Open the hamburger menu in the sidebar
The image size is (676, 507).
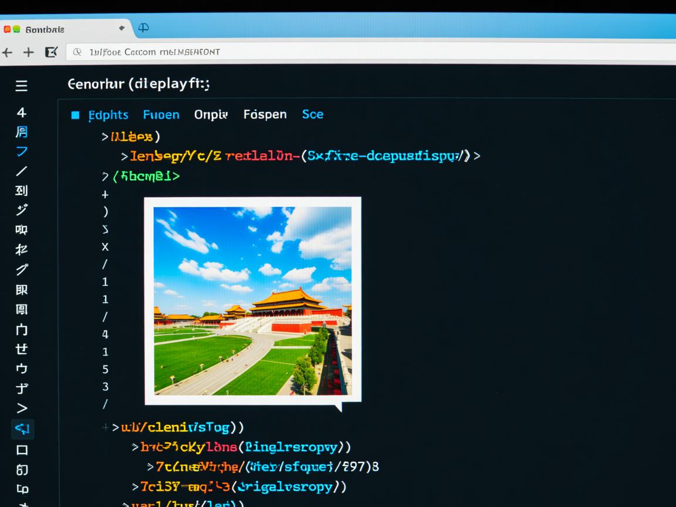(21, 86)
